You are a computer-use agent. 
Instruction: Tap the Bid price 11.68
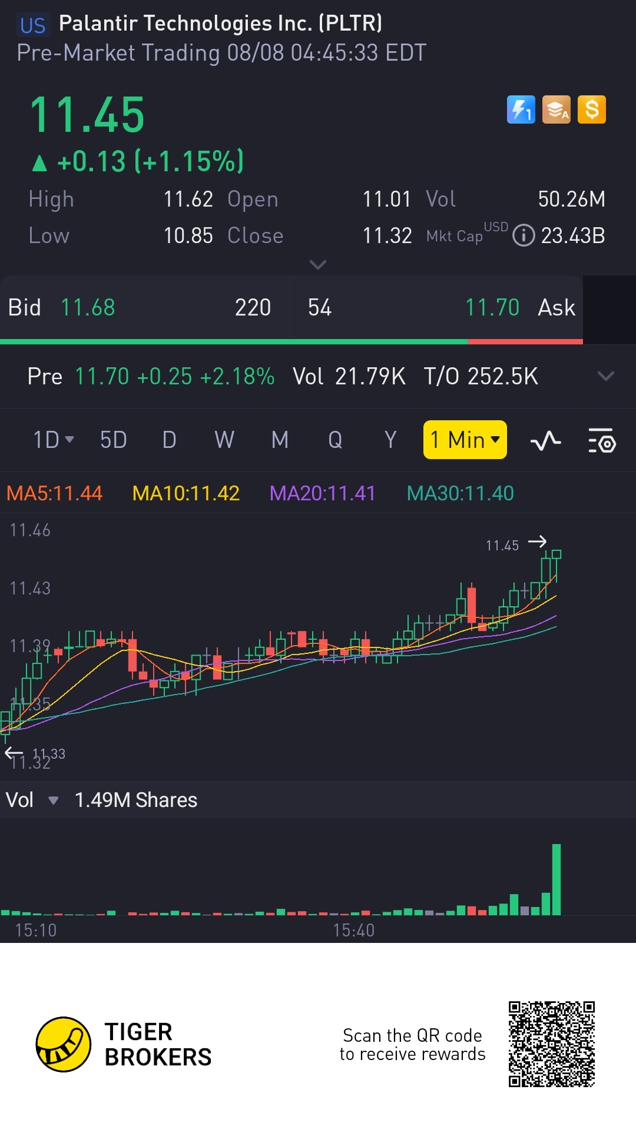(x=88, y=307)
